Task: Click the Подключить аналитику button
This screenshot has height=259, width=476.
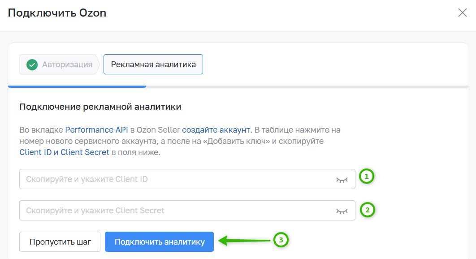Action: click(160, 242)
